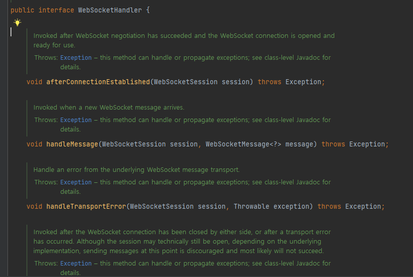Click the WebSocketHandler interface name
413x277 pixels.
coord(110,10)
